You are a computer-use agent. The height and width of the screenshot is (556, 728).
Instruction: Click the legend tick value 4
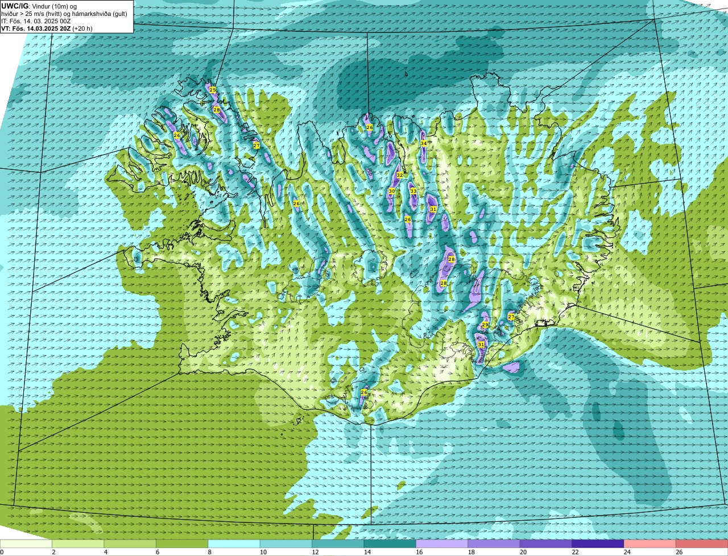point(106,552)
